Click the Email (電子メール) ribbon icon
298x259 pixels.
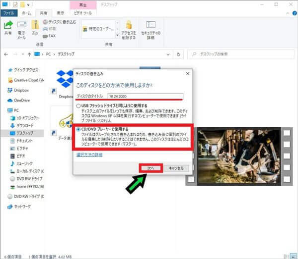[x=21, y=29]
